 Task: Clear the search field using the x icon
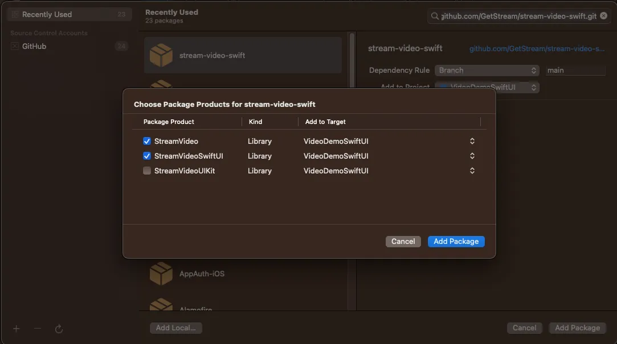coord(603,15)
